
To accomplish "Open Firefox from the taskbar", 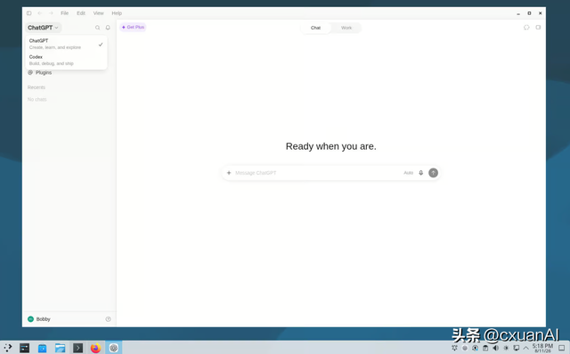I will [95, 348].
